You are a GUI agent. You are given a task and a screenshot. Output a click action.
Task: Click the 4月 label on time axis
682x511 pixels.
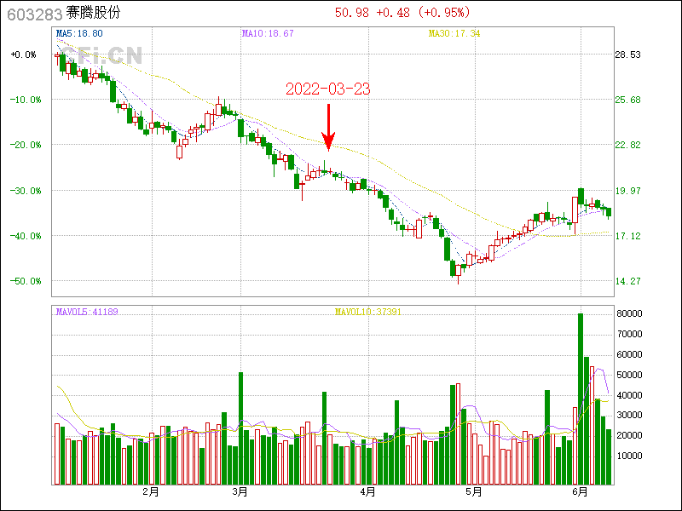[x=368, y=491]
